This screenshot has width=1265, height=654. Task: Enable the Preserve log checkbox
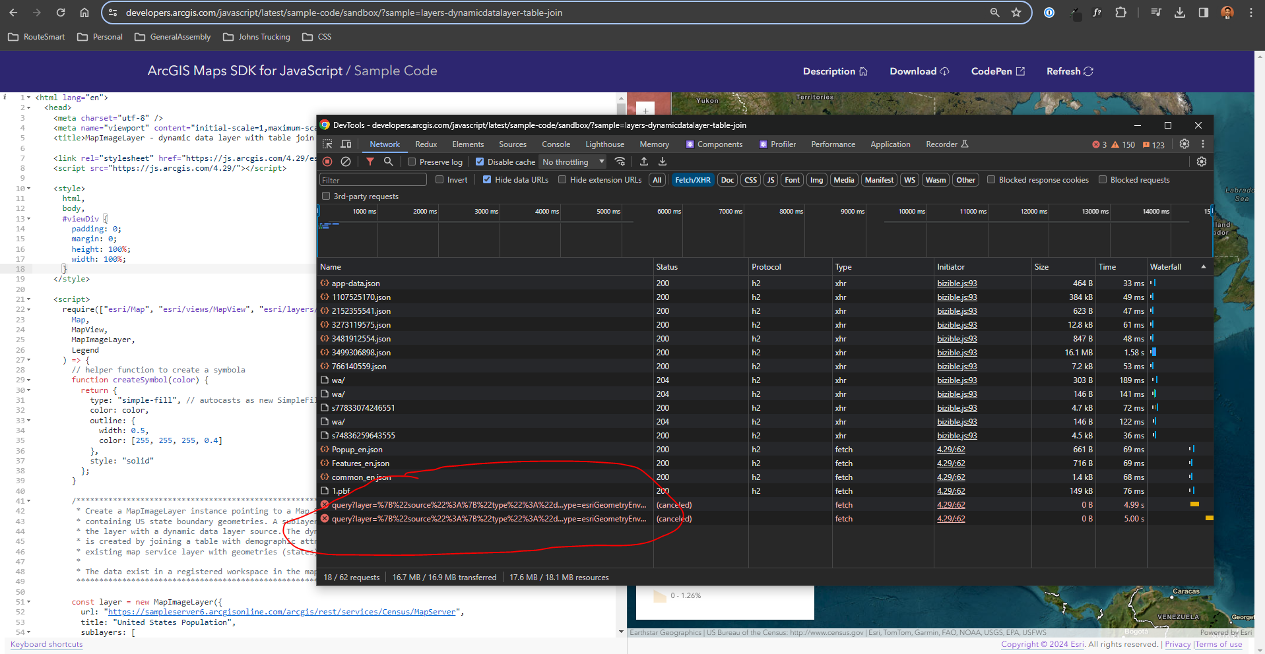pyautogui.click(x=411, y=162)
